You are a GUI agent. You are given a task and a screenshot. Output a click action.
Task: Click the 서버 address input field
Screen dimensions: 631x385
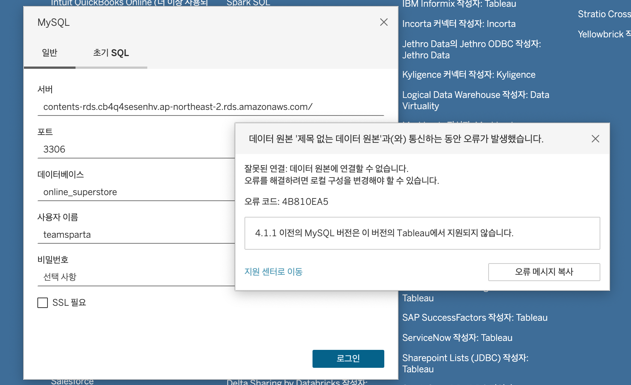(x=211, y=107)
